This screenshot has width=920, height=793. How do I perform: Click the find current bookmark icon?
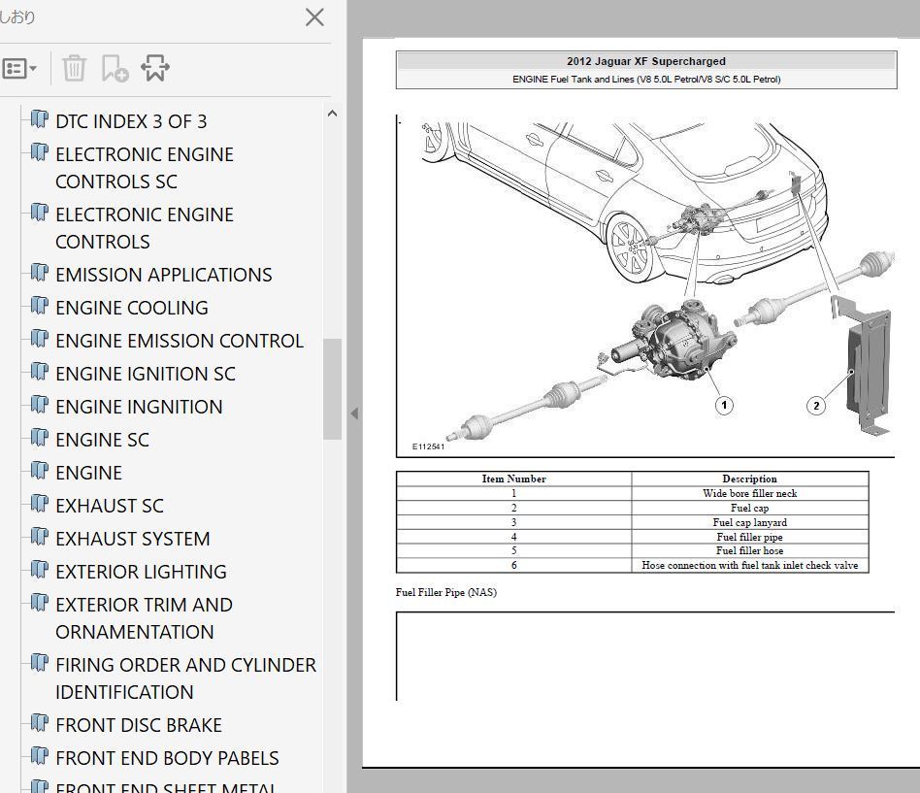(155, 69)
